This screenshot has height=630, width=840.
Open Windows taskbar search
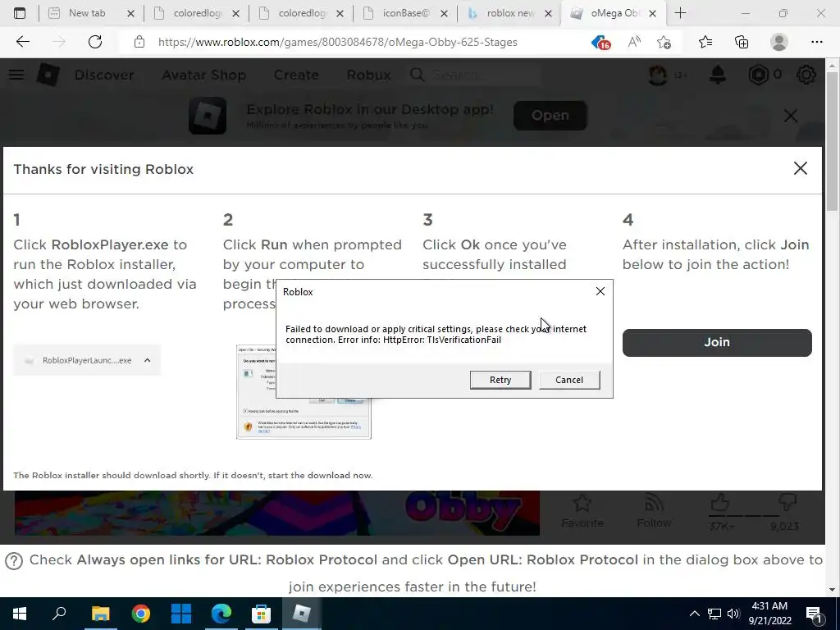coord(59,614)
